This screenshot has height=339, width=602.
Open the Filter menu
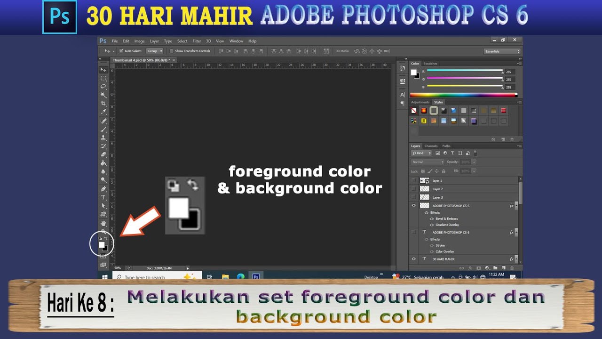click(x=197, y=41)
